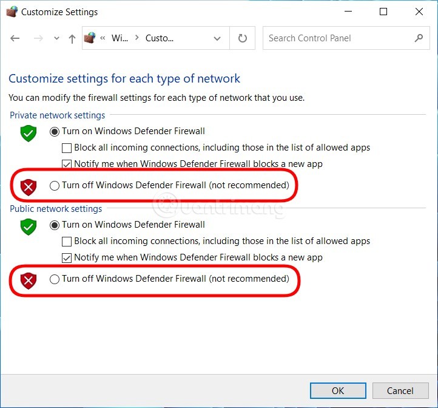The height and width of the screenshot is (408, 438).
Task: Go up one level with up arrow
Action: [72, 39]
